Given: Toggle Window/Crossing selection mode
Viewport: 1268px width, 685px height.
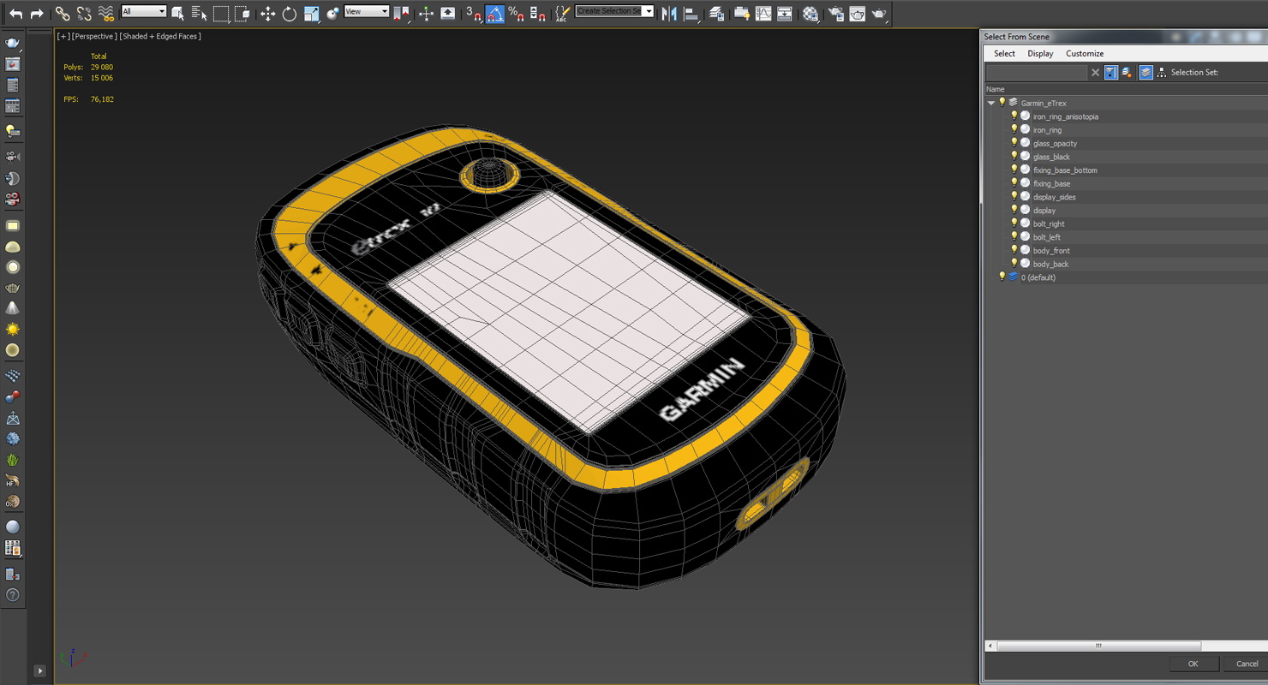Looking at the screenshot, I should pyautogui.click(x=242, y=13).
